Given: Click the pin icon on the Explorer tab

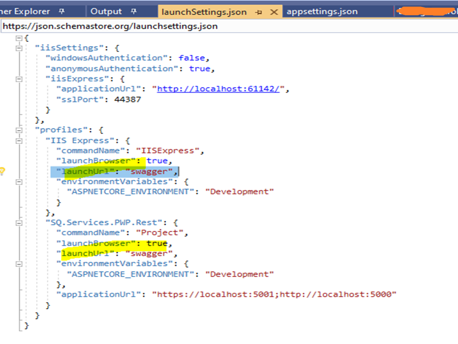Looking at the screenshot, I should 62,11.
